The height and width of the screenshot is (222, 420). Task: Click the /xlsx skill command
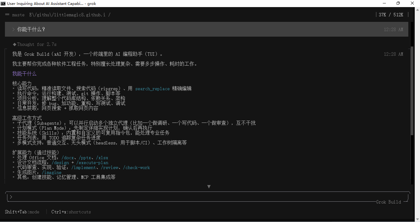[x=102, y=158]
